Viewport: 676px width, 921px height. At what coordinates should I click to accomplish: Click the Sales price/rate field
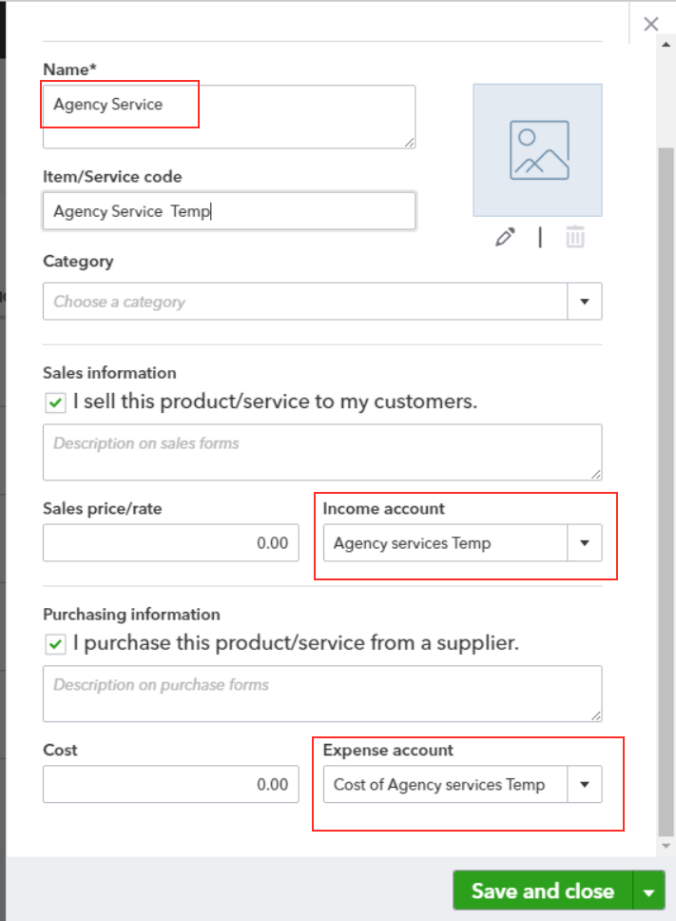[x=171, y=542]
